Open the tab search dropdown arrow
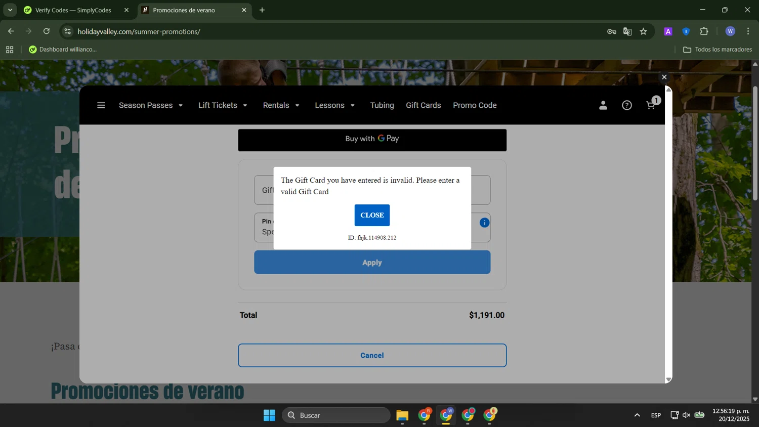This screenshot has height=427, width=759. click(x=10, y=10)
